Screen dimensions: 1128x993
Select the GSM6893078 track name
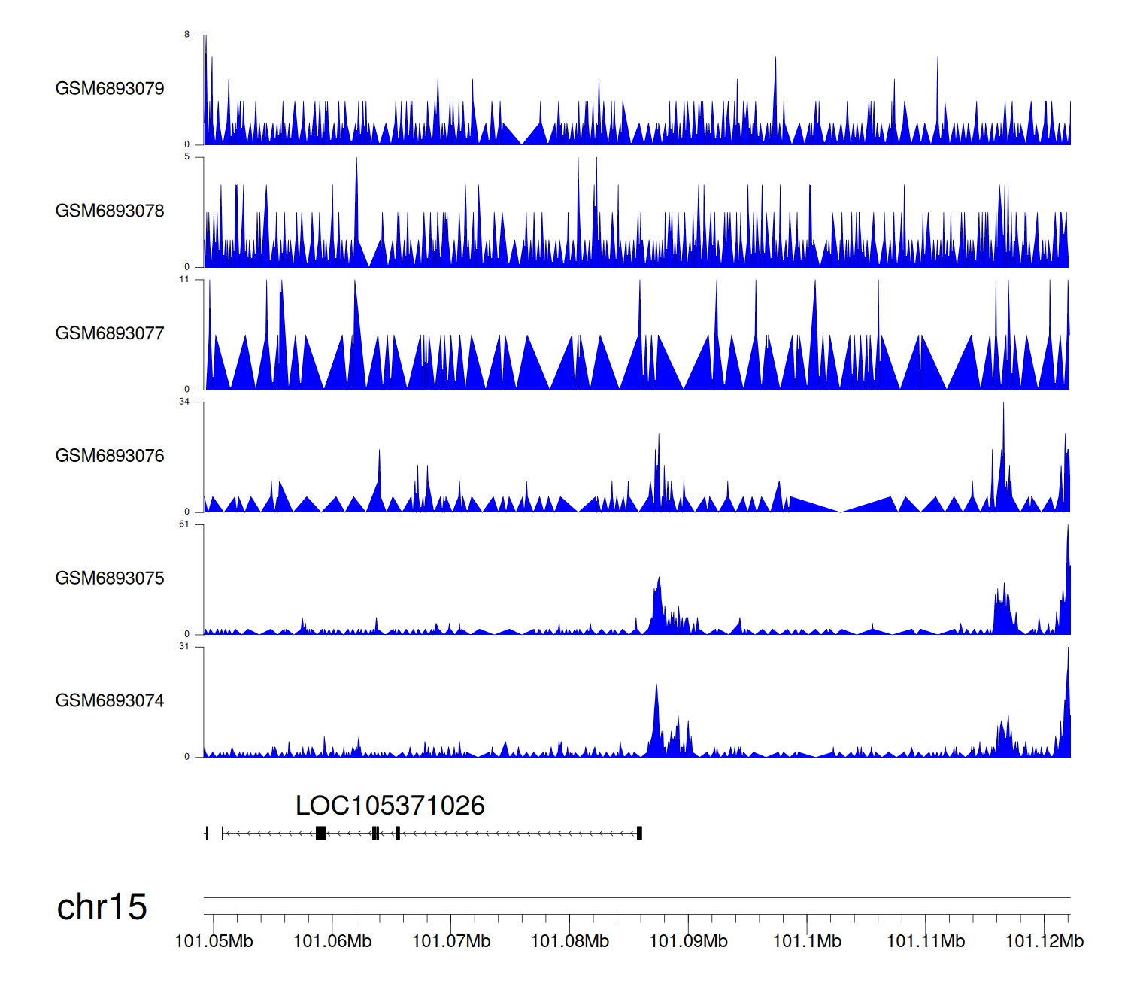point(110,211)
